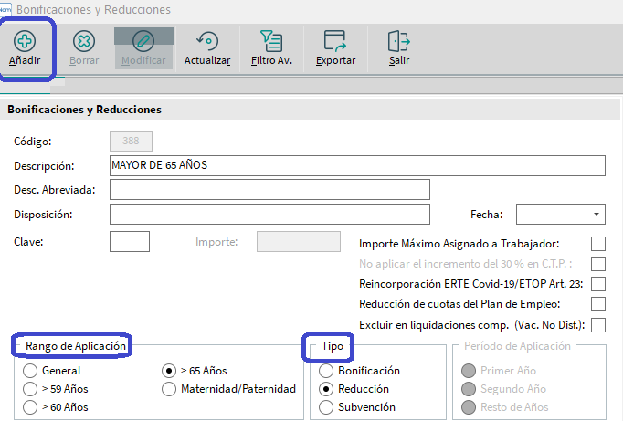Viewport: 623px width, 421px height.
Task: Click the Exportar icon
Action: (x=335, y=41)
